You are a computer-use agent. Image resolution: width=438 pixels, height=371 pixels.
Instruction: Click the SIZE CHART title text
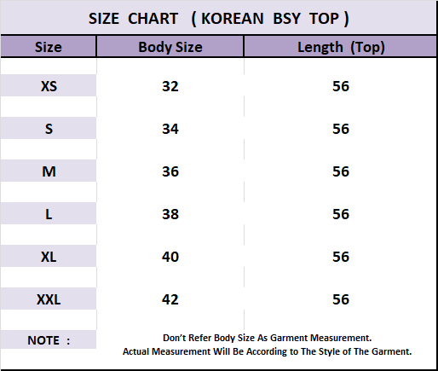[219, 19]
